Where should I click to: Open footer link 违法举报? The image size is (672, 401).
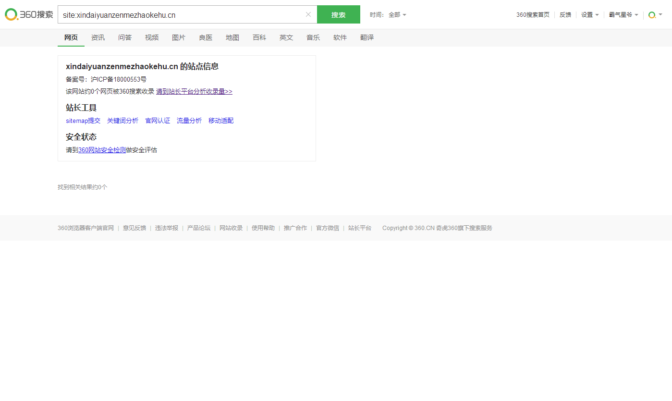[167, 228]
